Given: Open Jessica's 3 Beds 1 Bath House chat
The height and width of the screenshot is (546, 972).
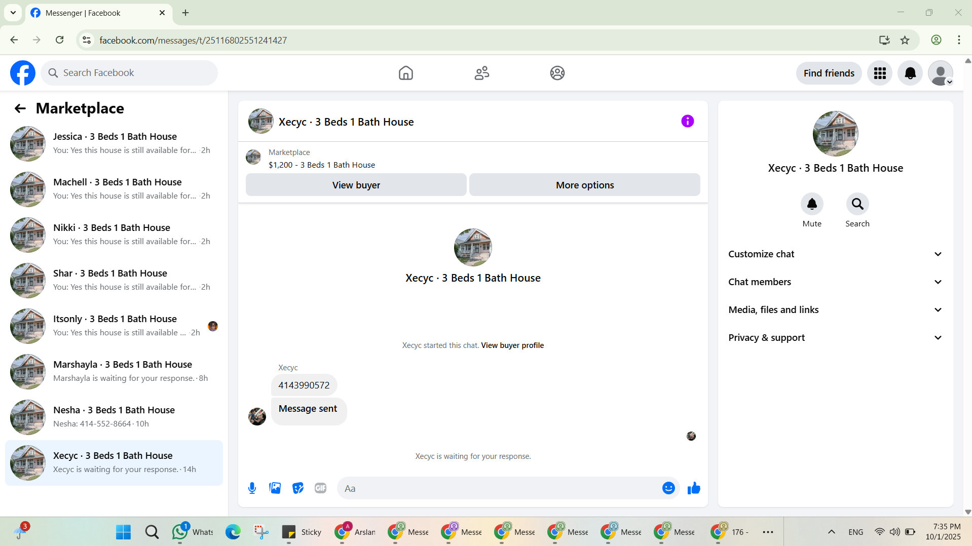Looking at the screenshot, I should [x=114, y=144].
